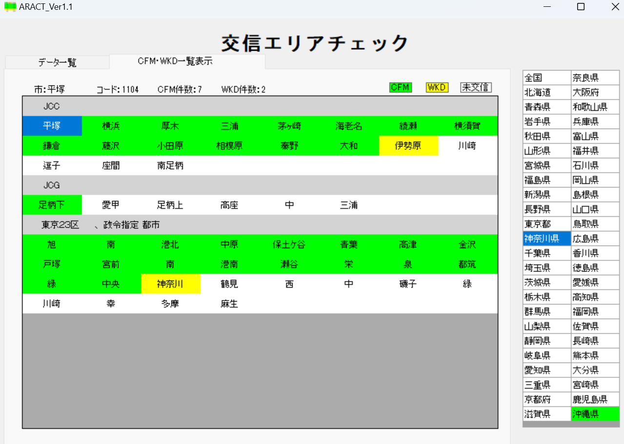Click the green CFM legend swatch
Image resolution: width=624 pixels, height=444 pixels.
401,87
